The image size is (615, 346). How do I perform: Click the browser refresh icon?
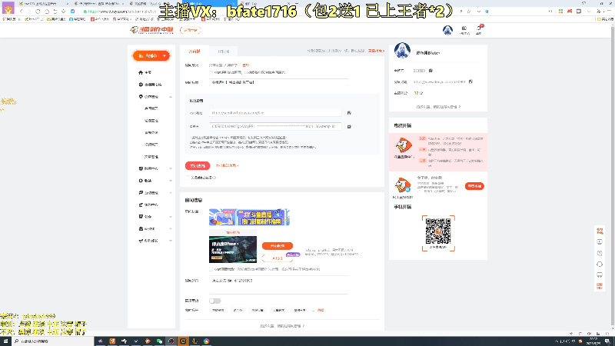(x=38, y=12)
